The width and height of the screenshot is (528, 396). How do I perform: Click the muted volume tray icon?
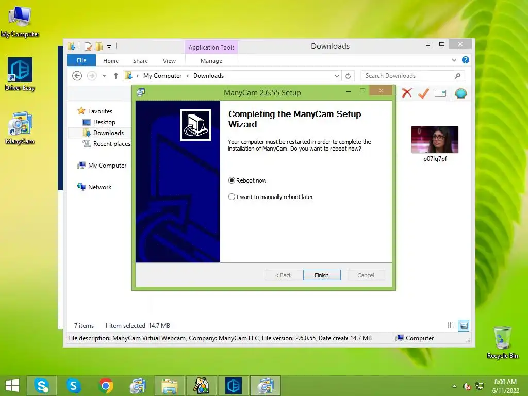[x=467, y=386]
